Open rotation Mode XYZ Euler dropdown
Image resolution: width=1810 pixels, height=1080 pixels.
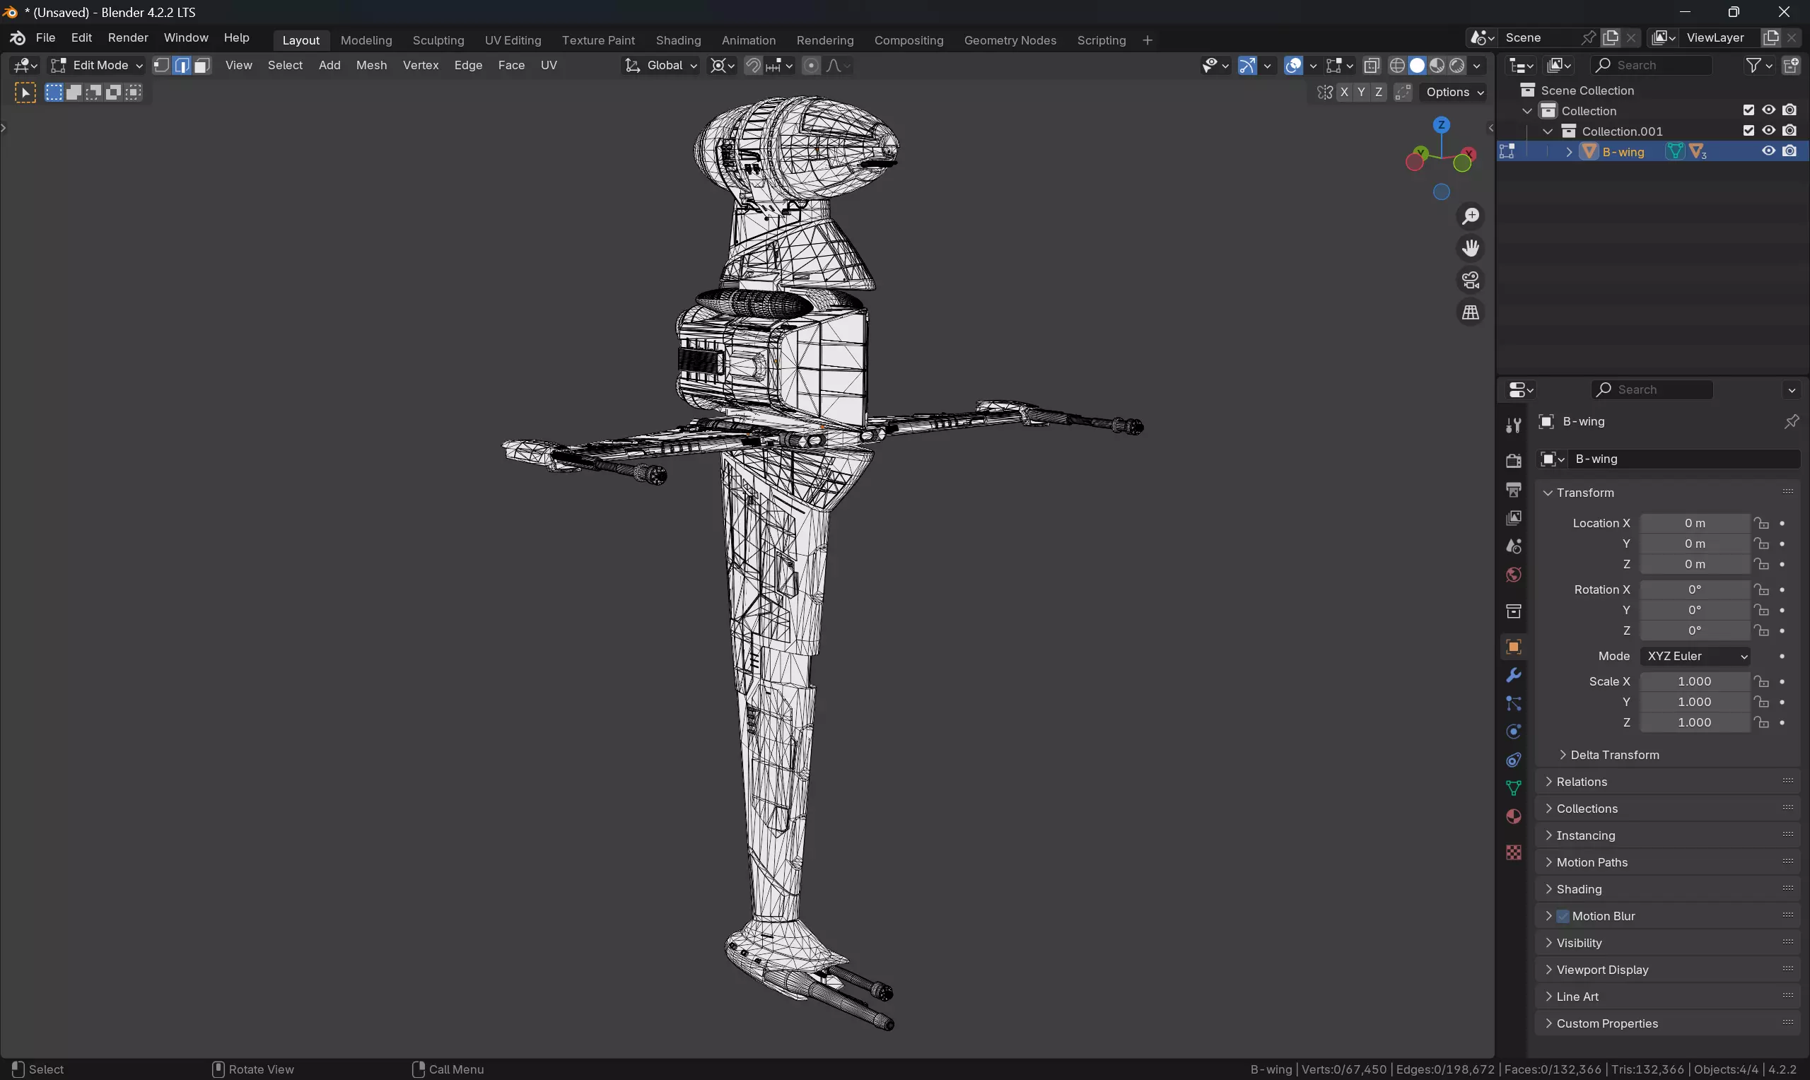[x=1695, y=657]
